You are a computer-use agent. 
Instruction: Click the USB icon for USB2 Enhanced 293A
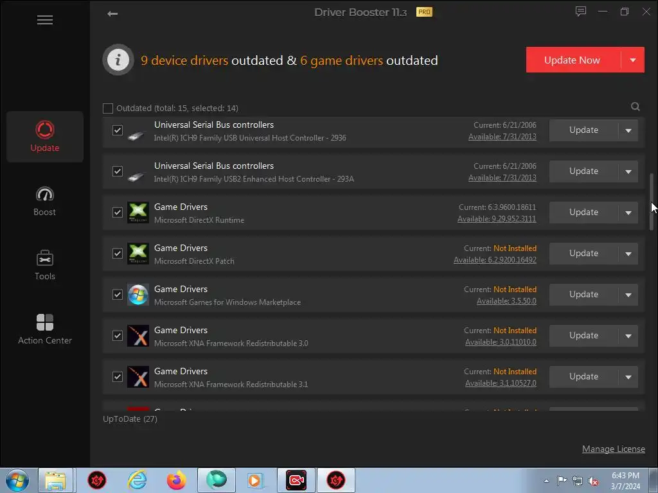pos(136,176)
